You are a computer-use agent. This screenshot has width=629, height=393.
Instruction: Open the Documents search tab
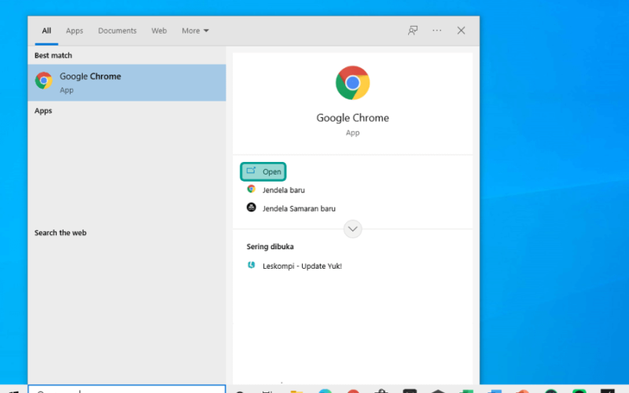[117, 31]
